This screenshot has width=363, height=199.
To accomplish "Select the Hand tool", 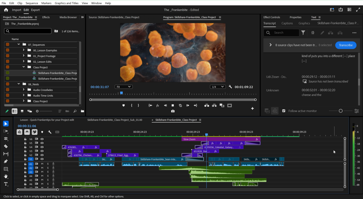I will [6, 176].
